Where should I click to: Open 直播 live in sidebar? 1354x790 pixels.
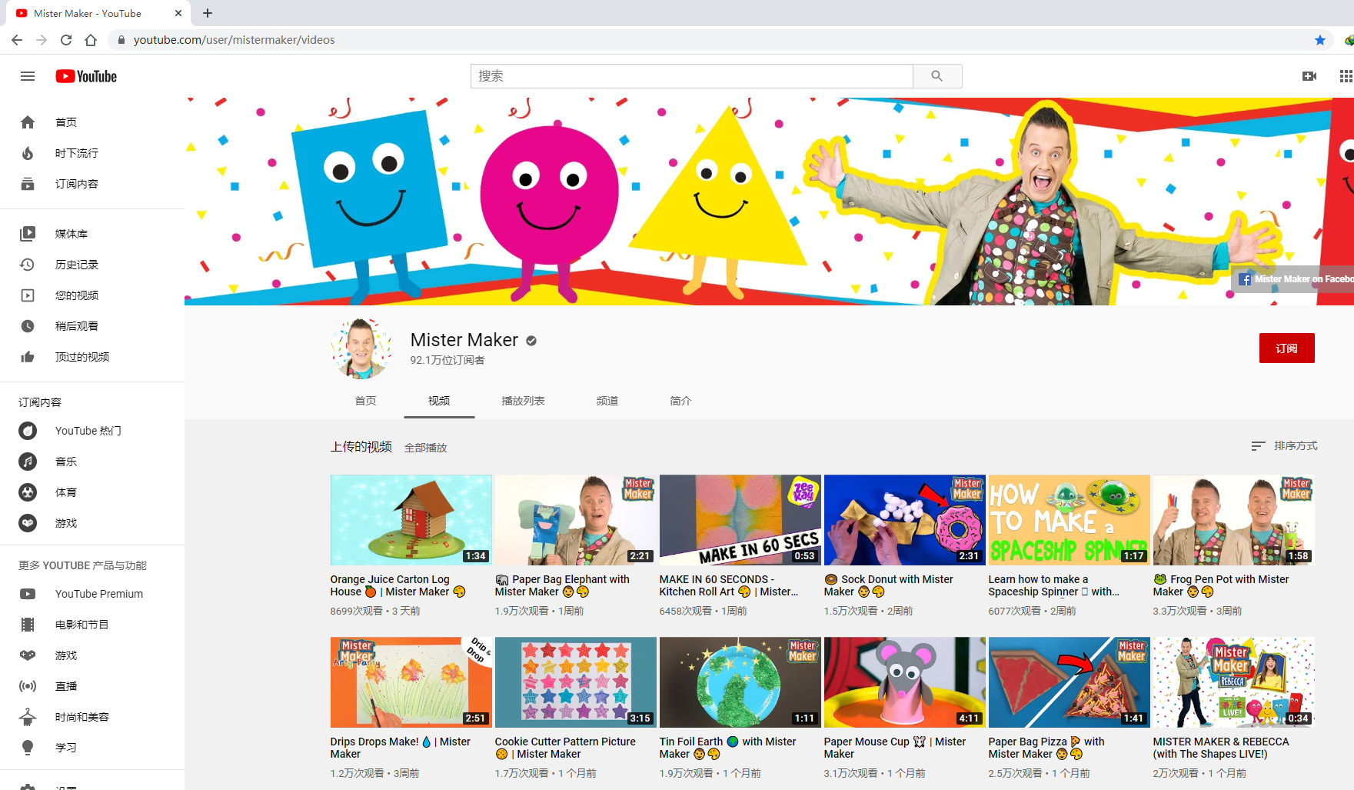click(x=92, y=686)
